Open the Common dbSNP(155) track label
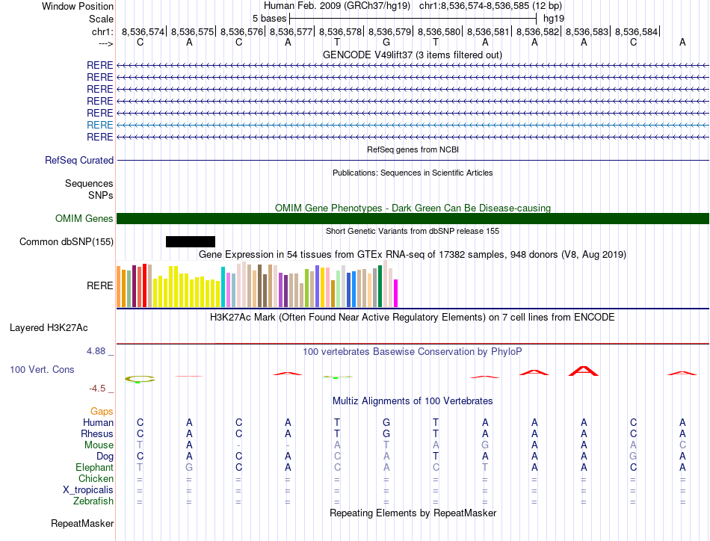The height and width of the screenshot is (541, 710). [67, 242]
